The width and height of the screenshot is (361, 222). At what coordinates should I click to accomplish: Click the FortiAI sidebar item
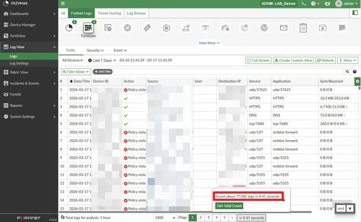pyautogui.click(x=29, y=94)
